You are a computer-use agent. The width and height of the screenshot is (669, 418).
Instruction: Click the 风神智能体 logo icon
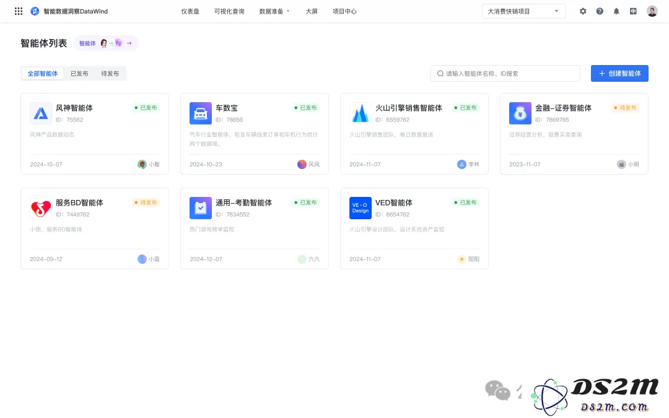click(x=41, y=113)
